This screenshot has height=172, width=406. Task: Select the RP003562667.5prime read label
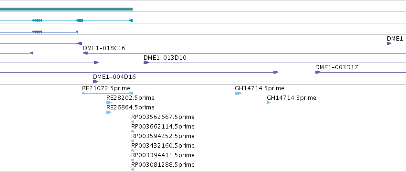point(163,117)
